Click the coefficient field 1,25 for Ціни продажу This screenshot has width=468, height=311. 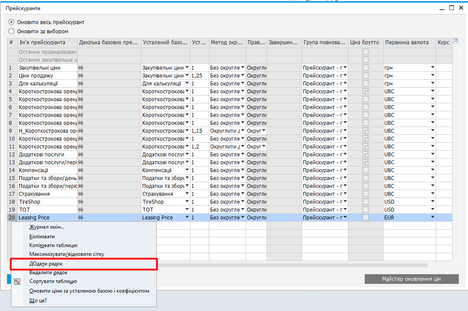click(x=199, y=76)
